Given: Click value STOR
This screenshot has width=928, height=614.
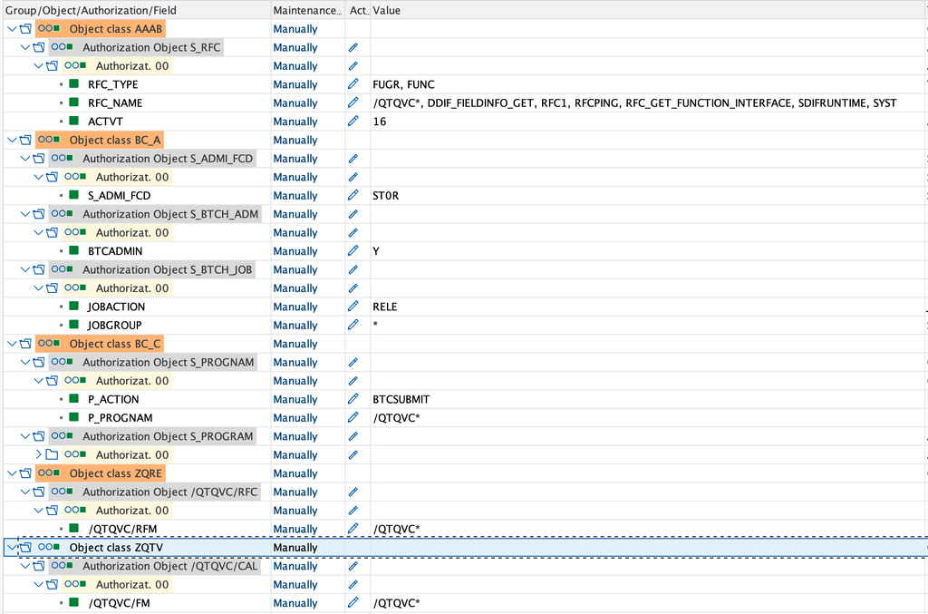Looking at the screenshot, I should 386,195.
